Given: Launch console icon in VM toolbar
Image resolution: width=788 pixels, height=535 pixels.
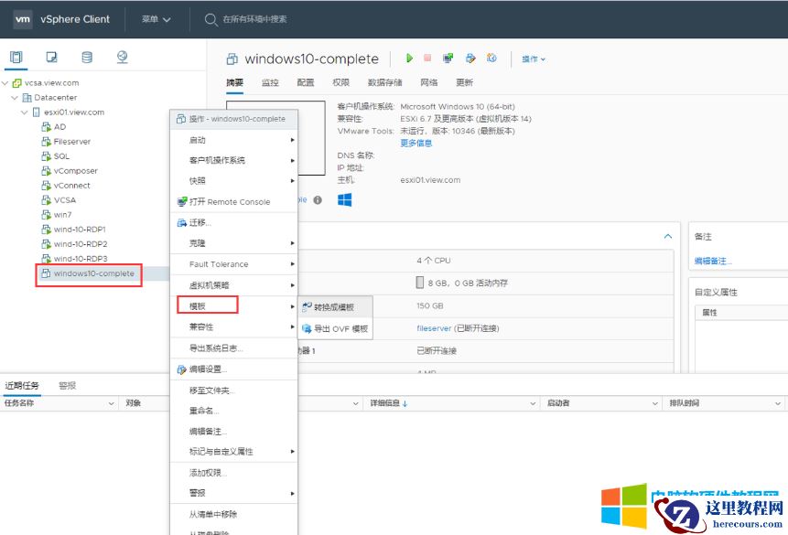Looking at the screenshot, I should pyautogui.click(x=448, y=59).
